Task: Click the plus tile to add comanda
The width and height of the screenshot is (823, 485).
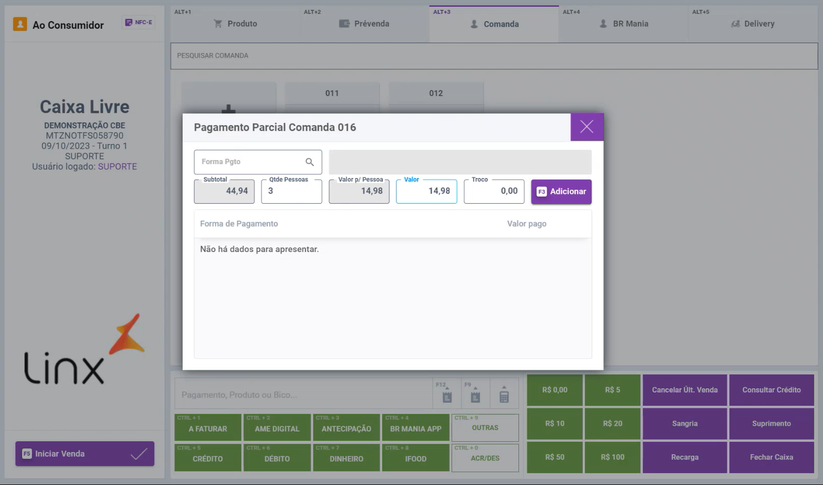Action: [x=229, y=98]
